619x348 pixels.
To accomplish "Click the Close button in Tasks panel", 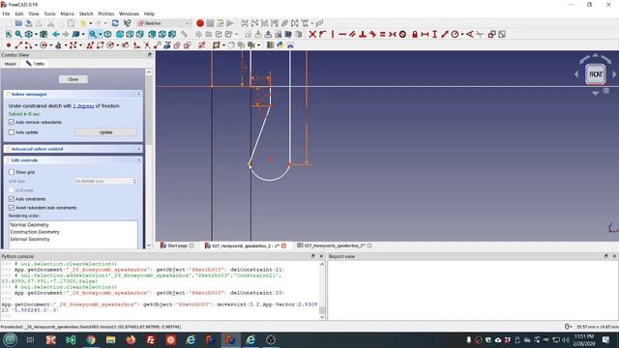I will (x=74, y=79).
